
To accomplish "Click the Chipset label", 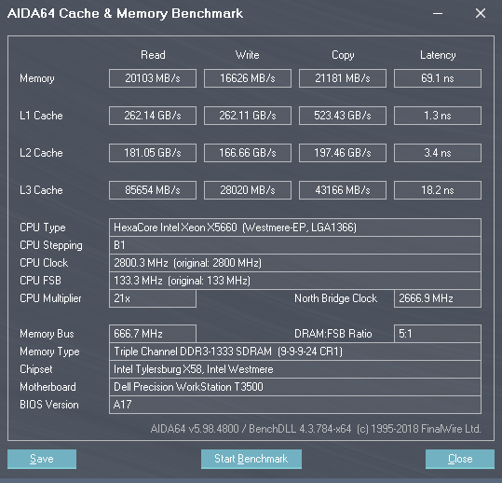I will (36, 369).
